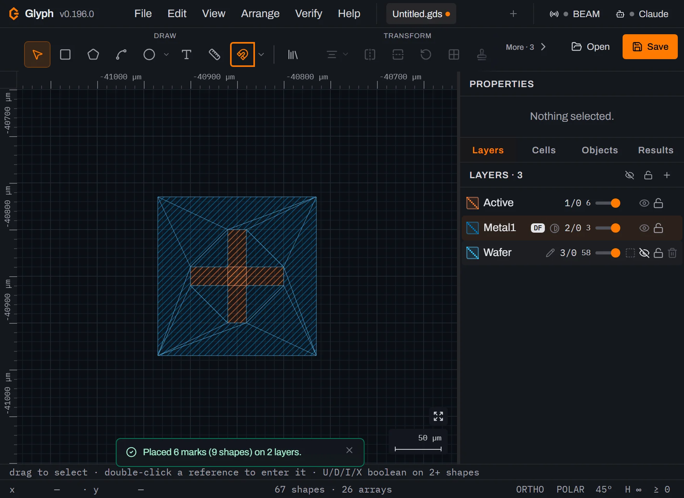
Task: Click the pencil edit icon on Wafer layer
Action: point(550,253)
